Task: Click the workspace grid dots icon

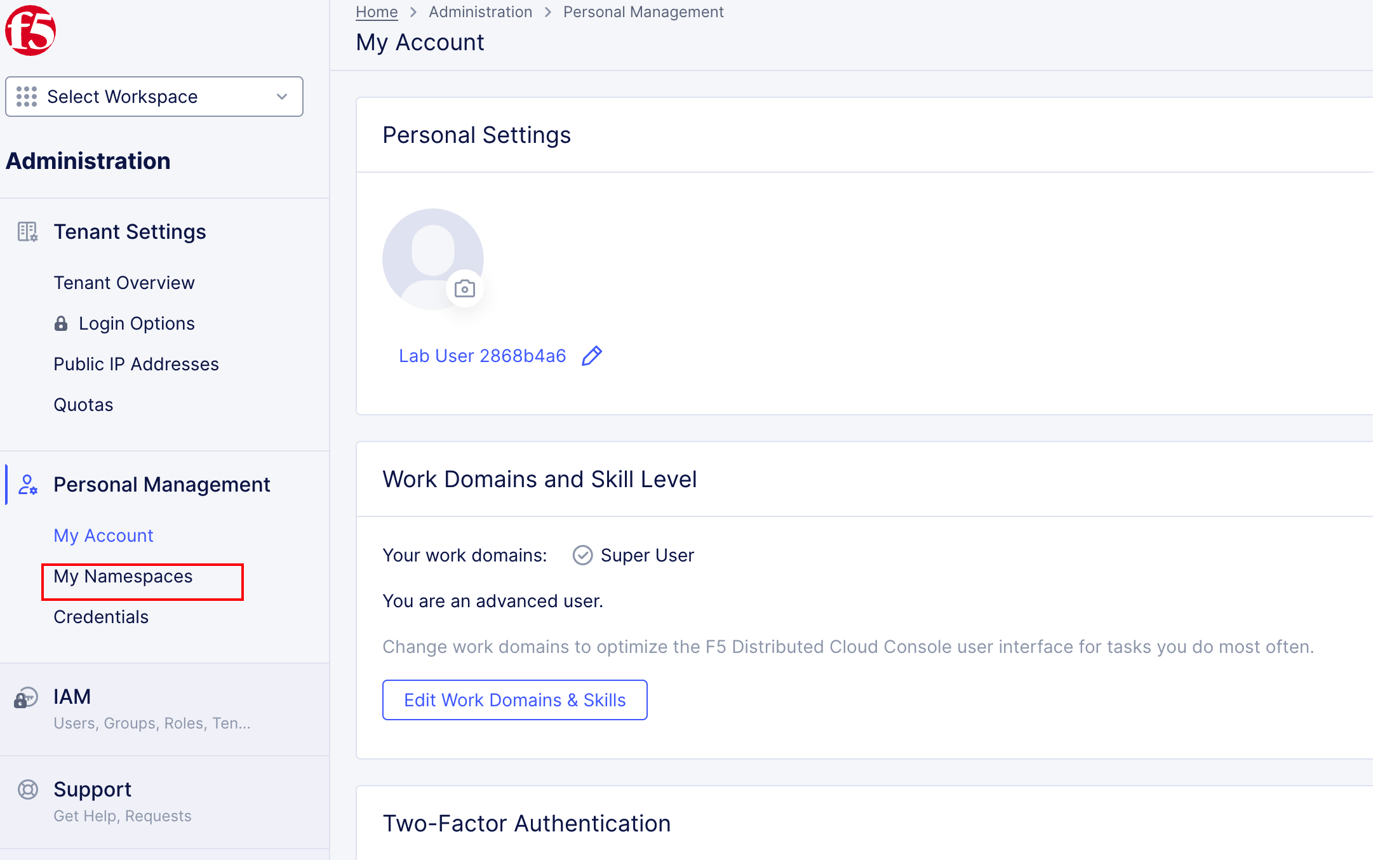Action: point(27,97)
